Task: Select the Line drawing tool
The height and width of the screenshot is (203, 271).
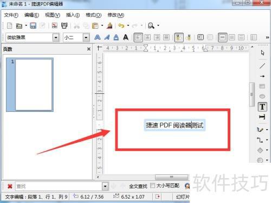Action: [x=262, y=66]
